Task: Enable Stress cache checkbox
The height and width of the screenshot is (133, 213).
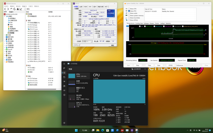Action: click(129, 13)
